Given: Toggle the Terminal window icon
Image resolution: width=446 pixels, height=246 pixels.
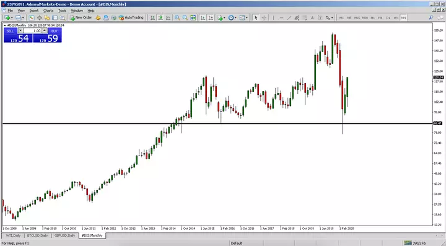Looking at the screenshot, I should tap(55, 17).
